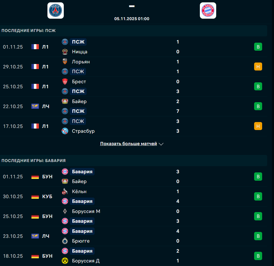Click the chevron next to Показать больше матчей
The height and width of the screenshot is (266, 274).
pyautogui.click(x=161, y=144)
